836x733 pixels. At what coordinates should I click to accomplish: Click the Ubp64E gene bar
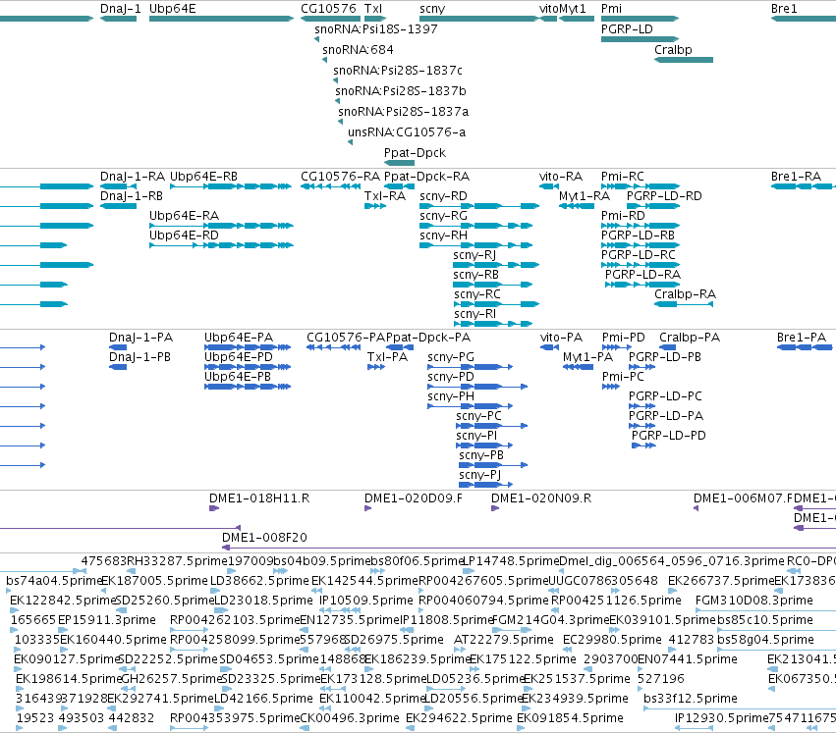221,19
